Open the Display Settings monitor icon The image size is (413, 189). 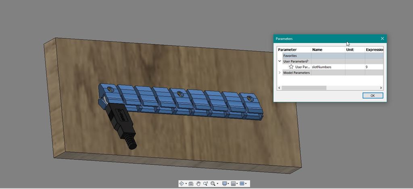[225, 184]
